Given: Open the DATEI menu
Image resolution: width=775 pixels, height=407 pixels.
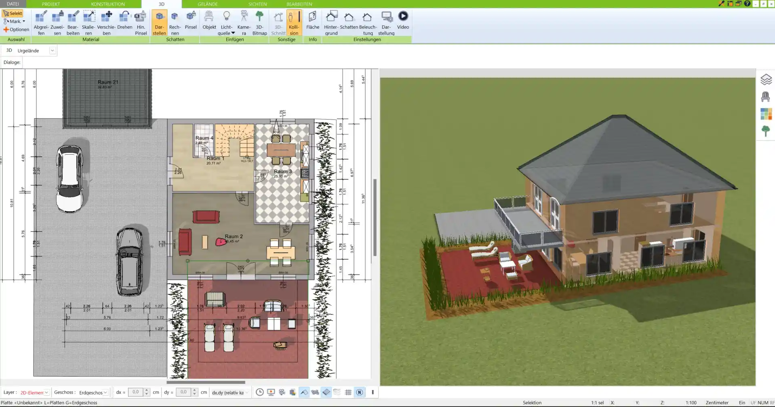Looking at the screenshot, I should [13, 4].
